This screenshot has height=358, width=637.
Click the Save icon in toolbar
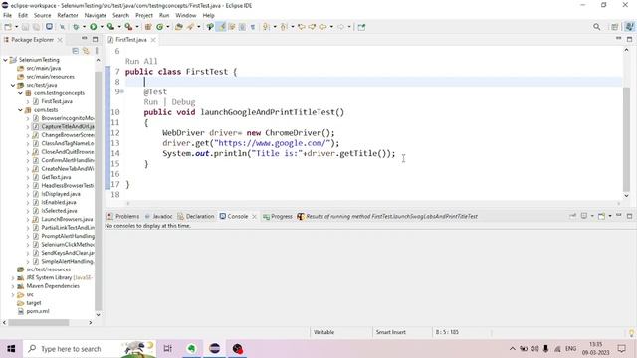[25, 27]
